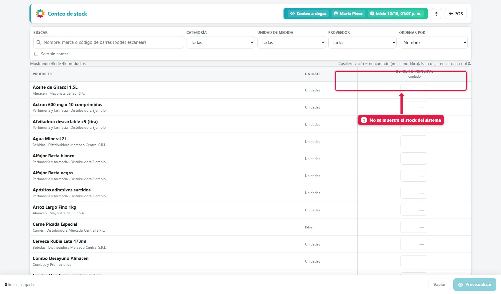This screenshot has height=294, width=501.
Task: Open the Ordenar por dropdown
Action: click(x=433, y=42)
